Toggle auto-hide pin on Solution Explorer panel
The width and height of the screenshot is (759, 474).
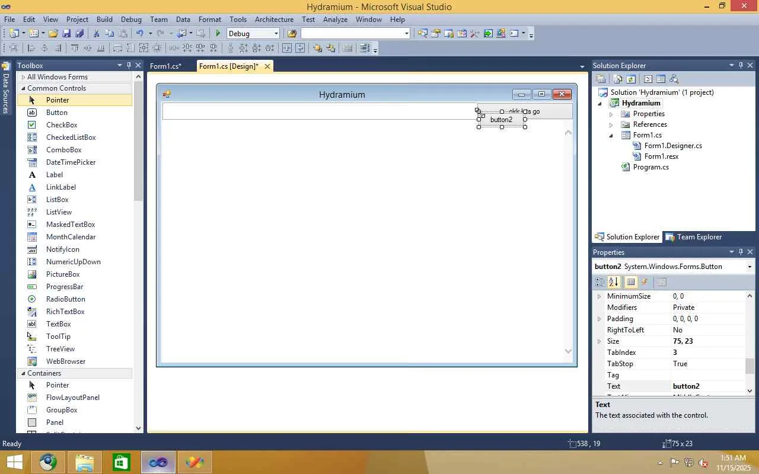click(x=741, y=65)
